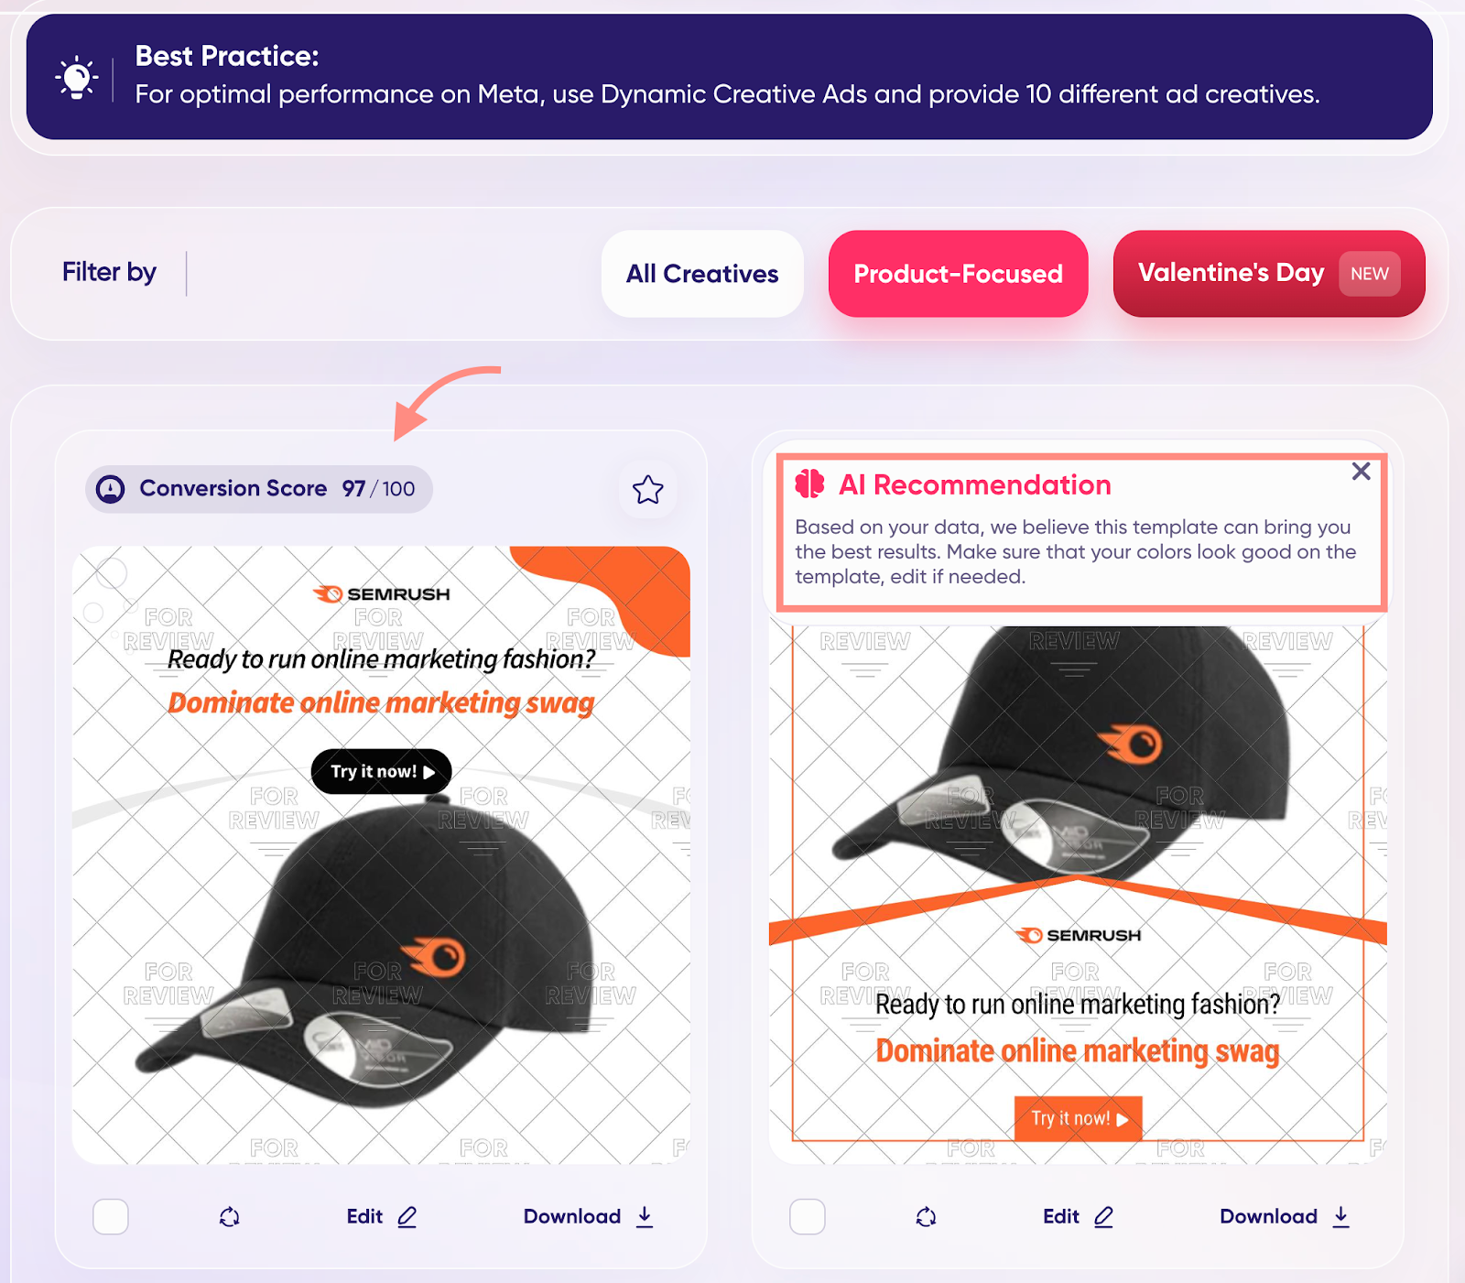Viewport: 1465px width, 1283px height.
Task: Regenerate the right creative via refresh icon
Action: pyautogui.click(x=927, y=1216)
